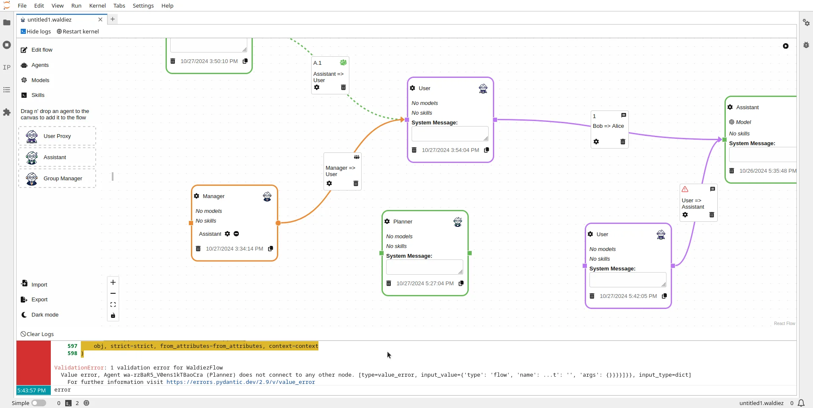Clone the Manager node with copy icon
Screen dimensions: 813x408
(x=271, y=249)
